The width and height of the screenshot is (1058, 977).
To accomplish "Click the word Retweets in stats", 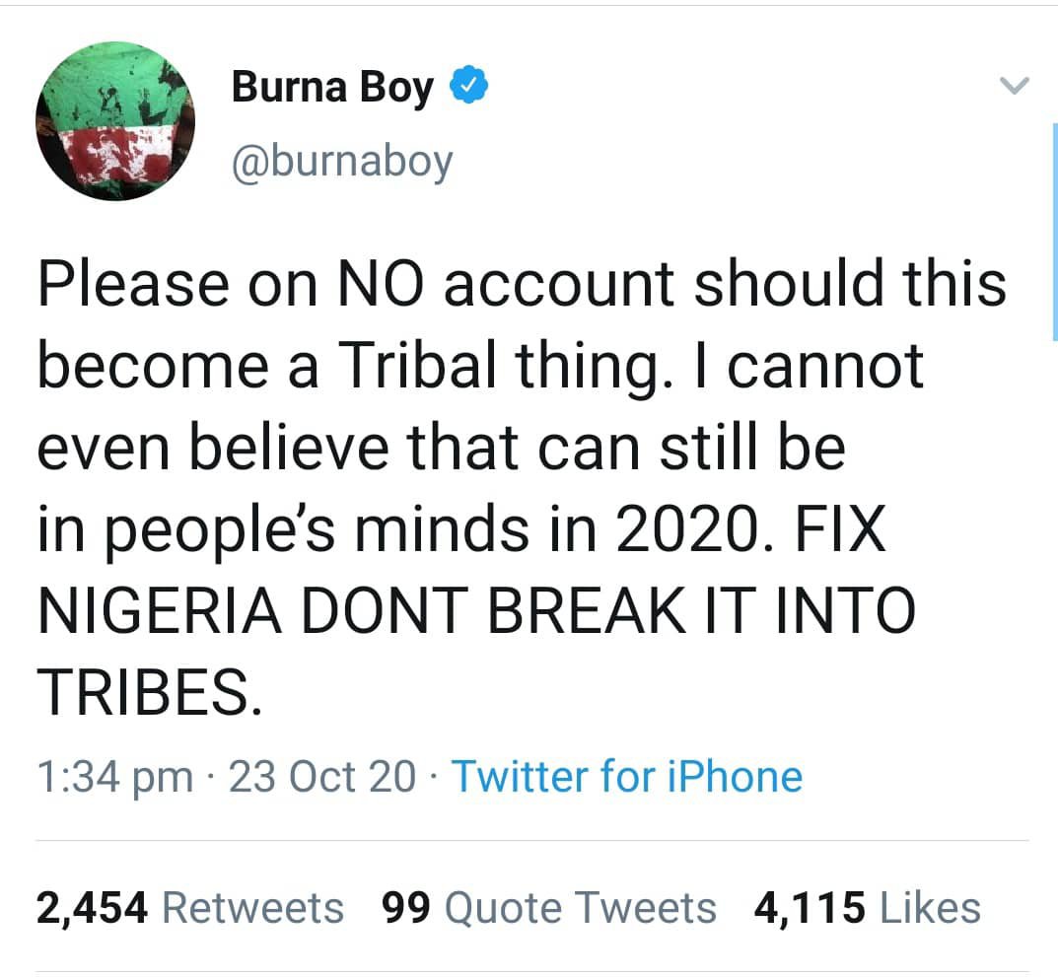I will tap(252, 908).
